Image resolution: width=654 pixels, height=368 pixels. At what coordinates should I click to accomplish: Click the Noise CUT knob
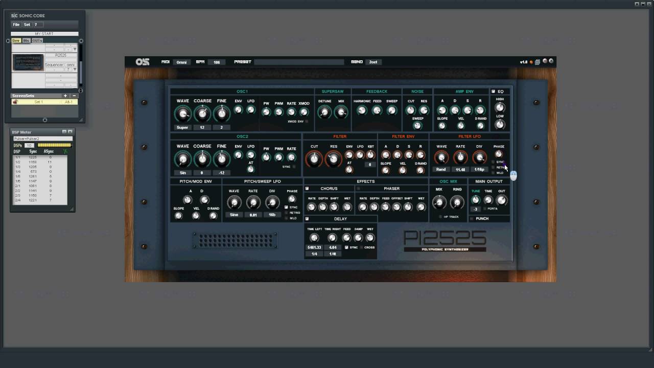[x=410, y=110]
